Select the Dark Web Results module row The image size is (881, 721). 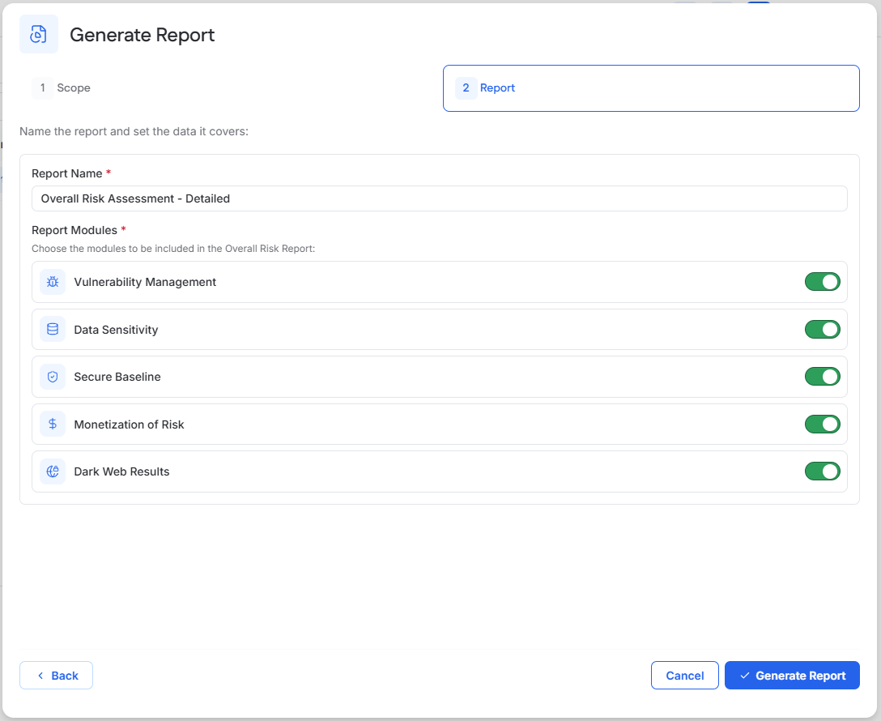pos(440,471)
